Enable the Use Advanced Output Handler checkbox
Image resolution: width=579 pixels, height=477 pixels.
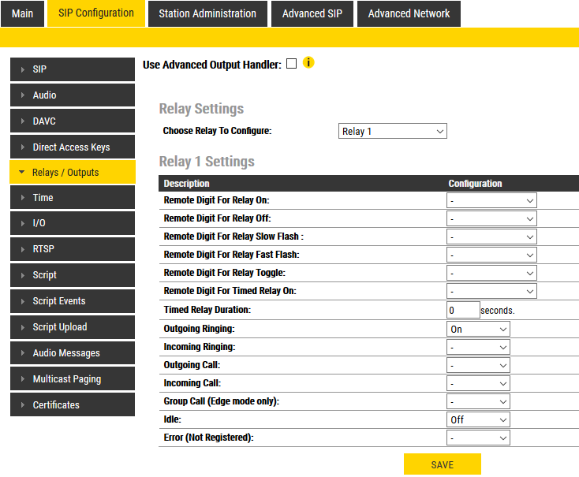click(x=291, y=64)
